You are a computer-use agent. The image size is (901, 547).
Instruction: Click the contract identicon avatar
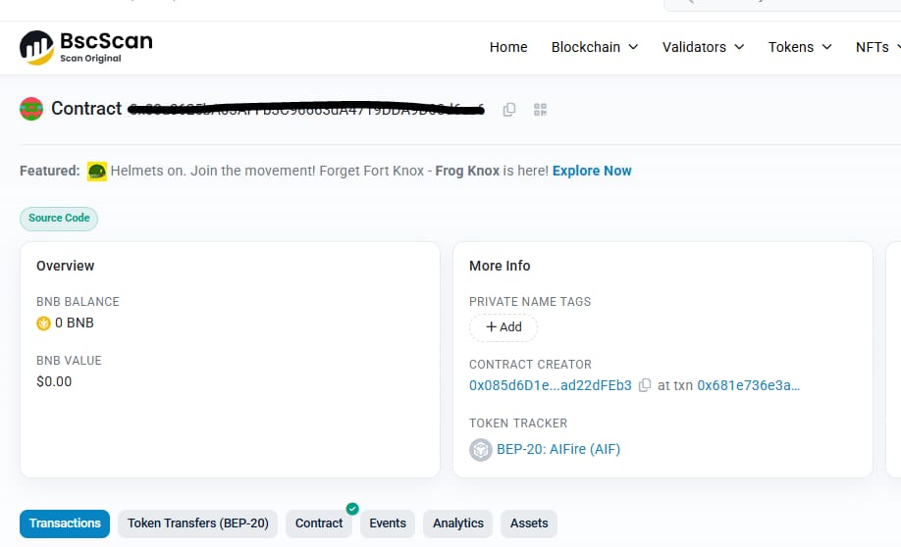click(x=31, y=109)
